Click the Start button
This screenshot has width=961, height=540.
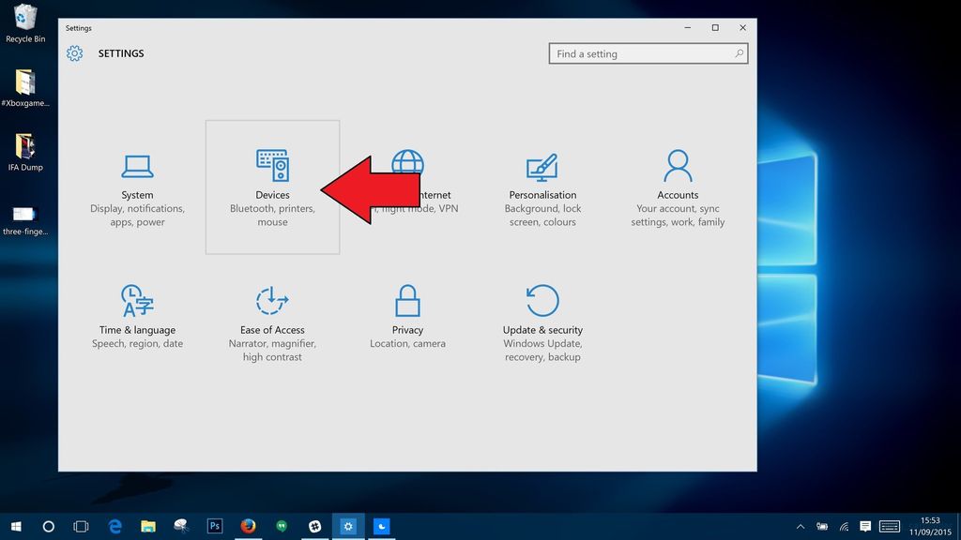point(14,526)
